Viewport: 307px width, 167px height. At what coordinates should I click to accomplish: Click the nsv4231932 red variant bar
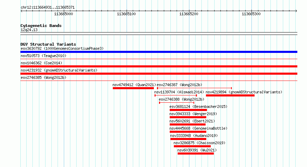click(x=159, y=74)
